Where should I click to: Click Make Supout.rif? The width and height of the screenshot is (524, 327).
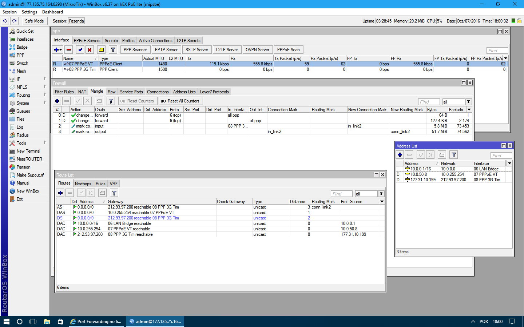30,175
